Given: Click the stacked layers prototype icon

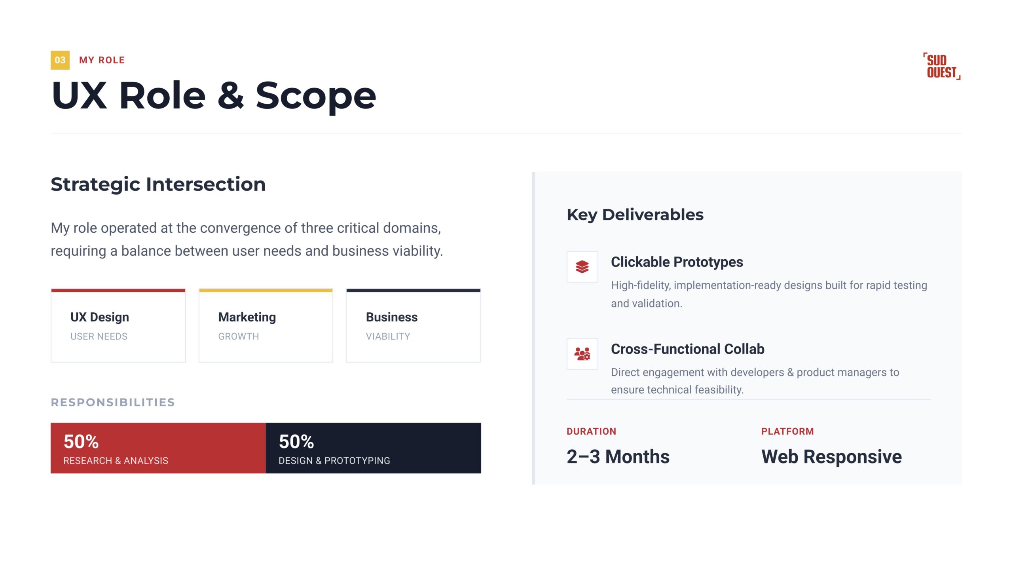Looking at the screenshot, I should (x=582, y=267).
